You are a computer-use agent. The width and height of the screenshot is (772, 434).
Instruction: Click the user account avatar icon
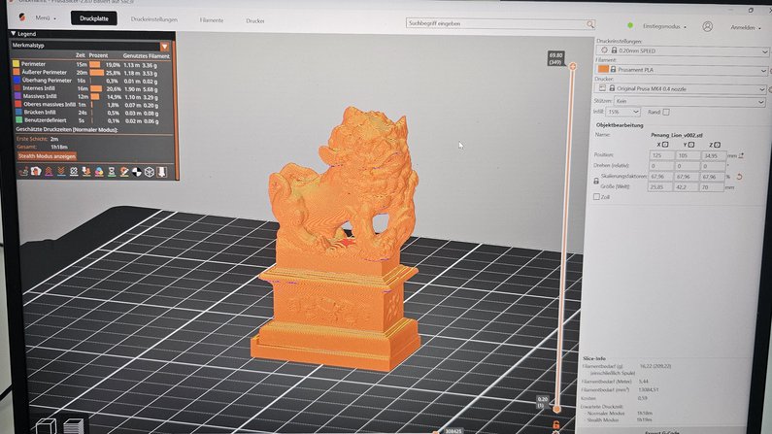pos(706,27)
